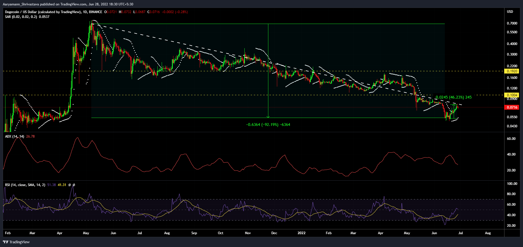
Task: Click the 0.1200 price axis label
Action: (512, 88)
